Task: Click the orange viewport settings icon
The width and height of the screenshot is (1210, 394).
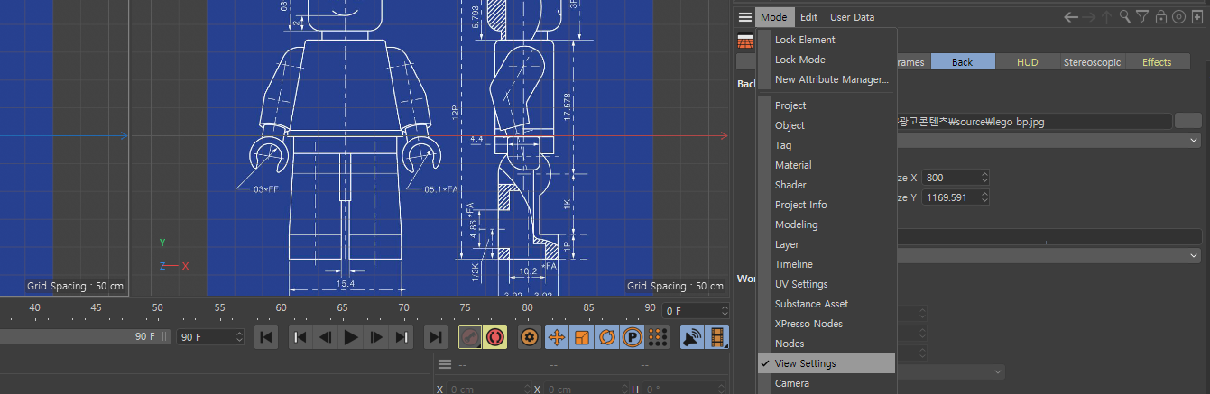Action: pos(745,41)
